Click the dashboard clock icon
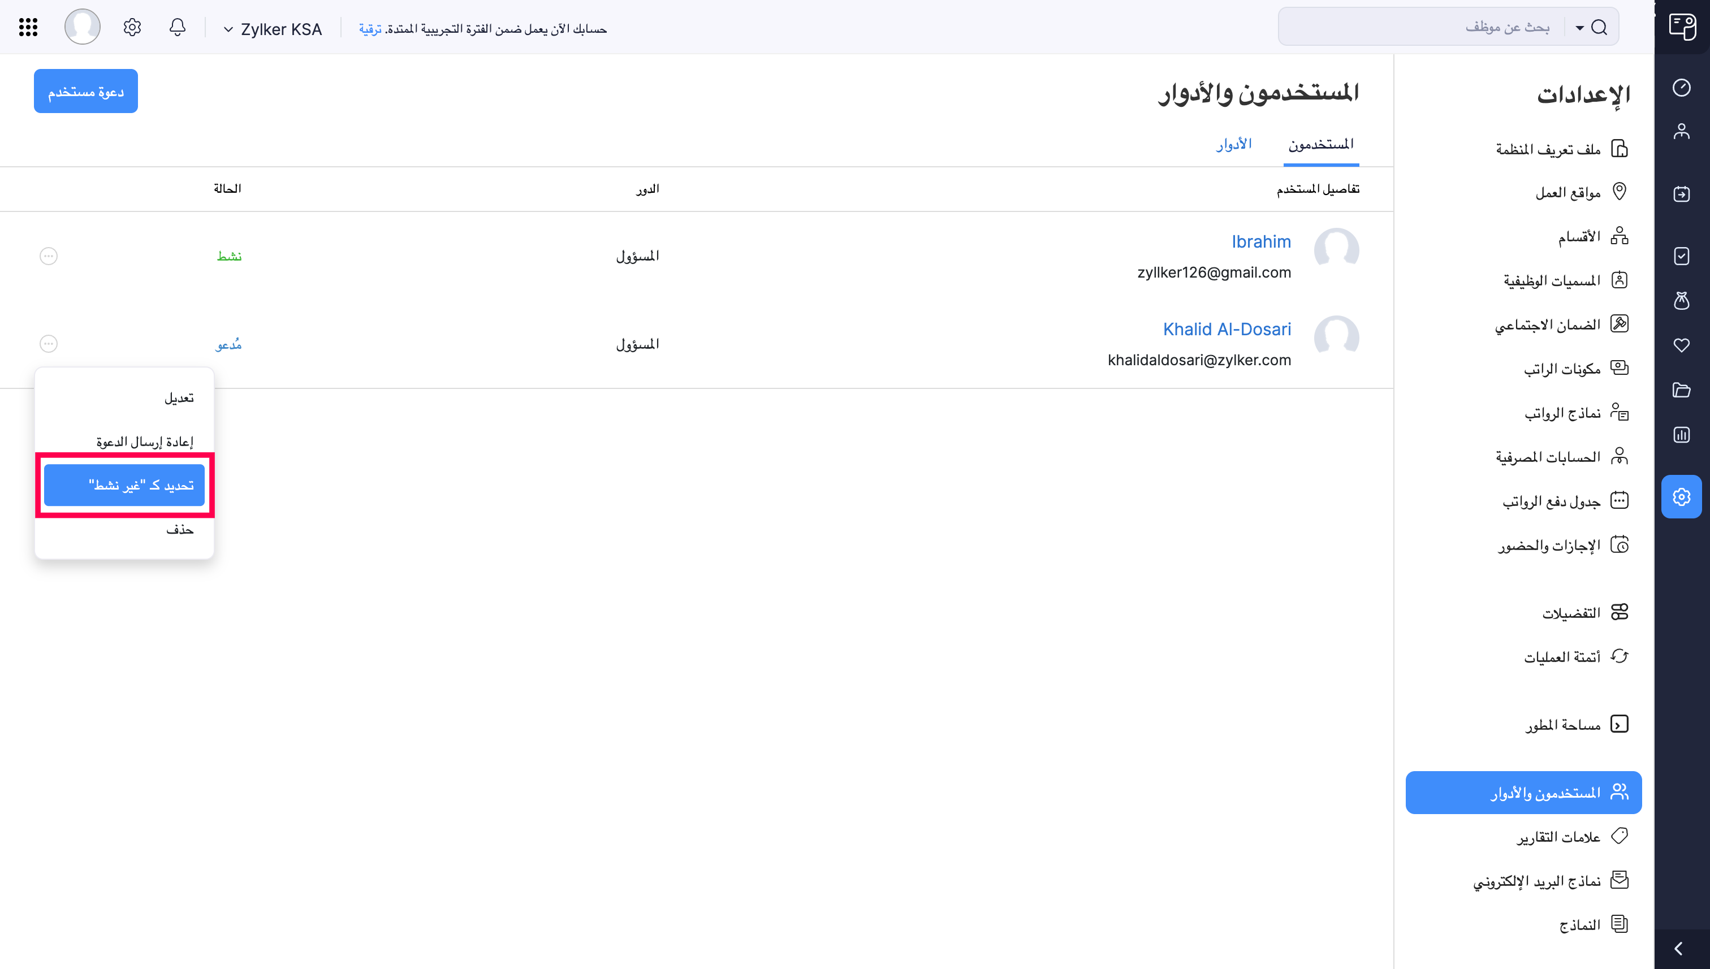The width and height of the screenshot is (1710, 969). (1682, 87)
